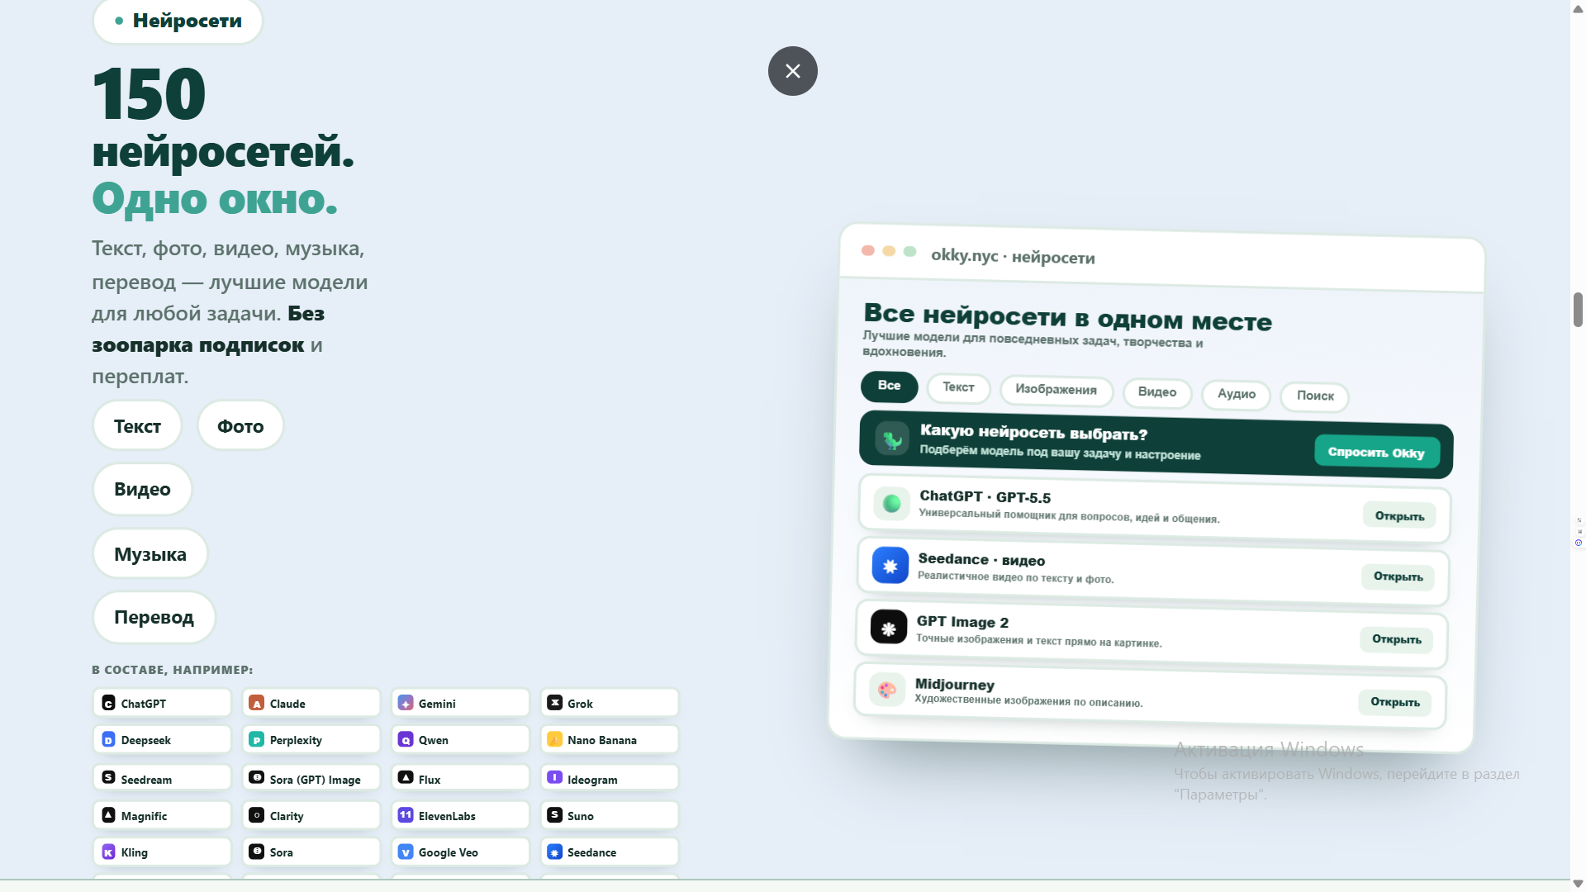Image resolution: width=1586 pixels, height=892 pixels.
Task: Select the "Музыка" category pill
Action: 150,554
